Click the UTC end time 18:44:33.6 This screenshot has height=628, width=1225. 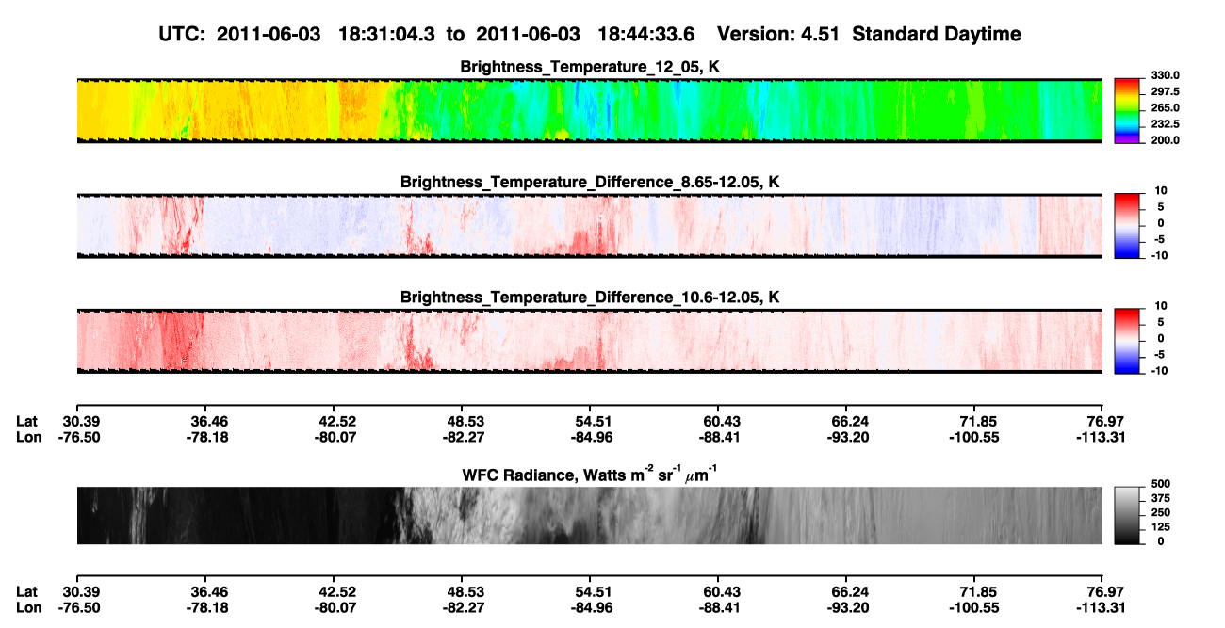646,35
